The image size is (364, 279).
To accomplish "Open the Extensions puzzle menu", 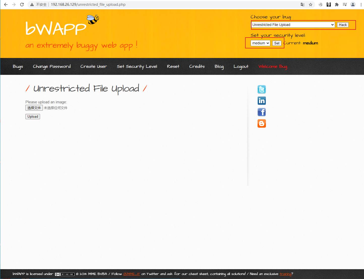I will (x=337, y=5).
